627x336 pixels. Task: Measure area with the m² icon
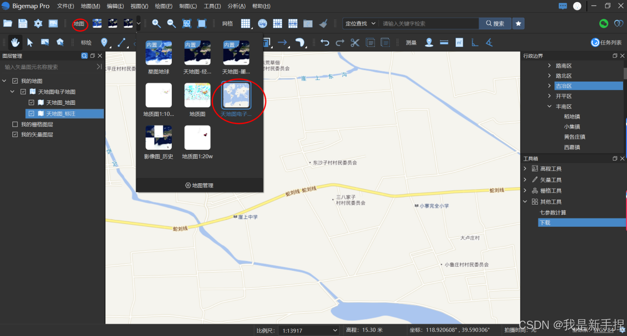(459, 42)
